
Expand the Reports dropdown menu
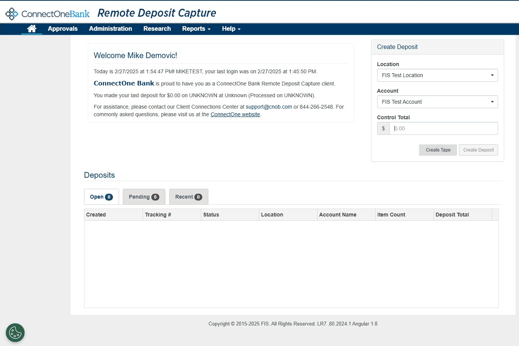196,28
